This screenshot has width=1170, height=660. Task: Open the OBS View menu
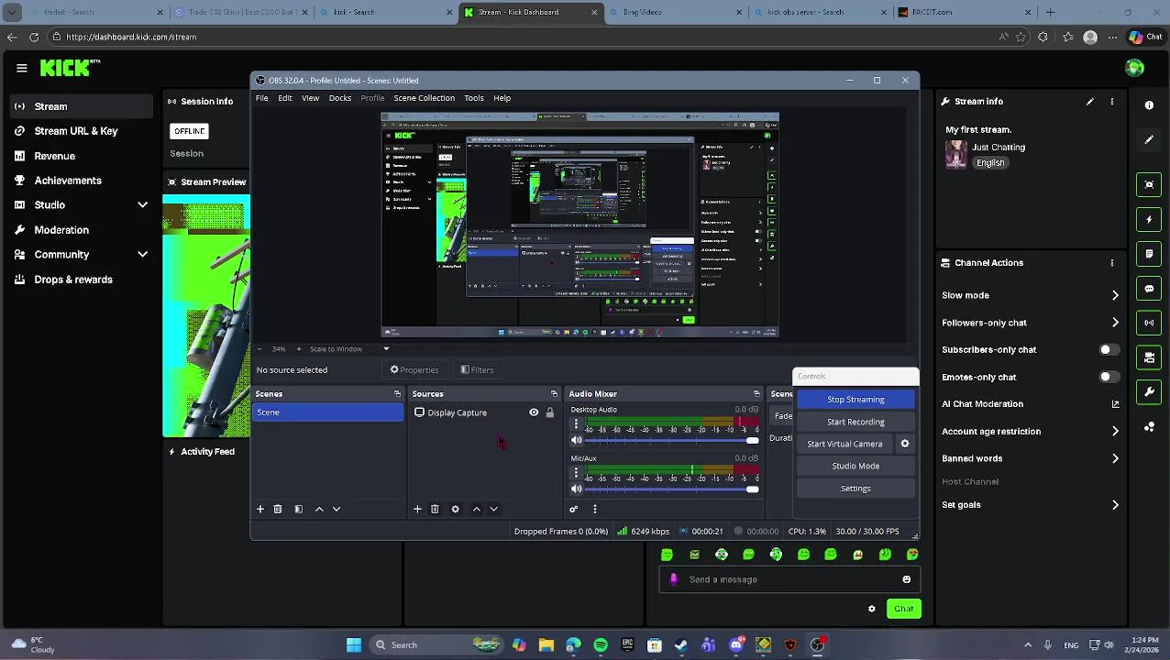310,98
